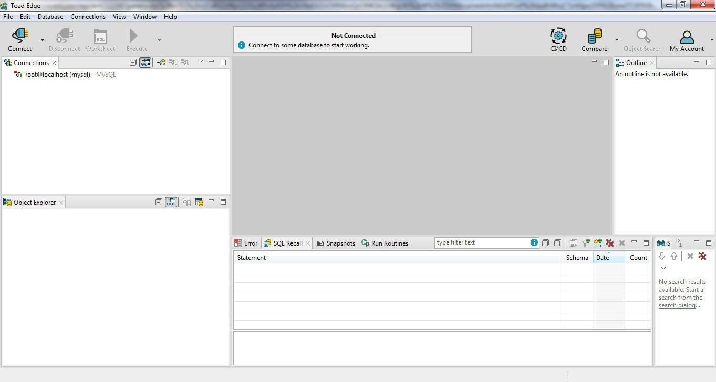Close the Object Explorer tab

61,203
